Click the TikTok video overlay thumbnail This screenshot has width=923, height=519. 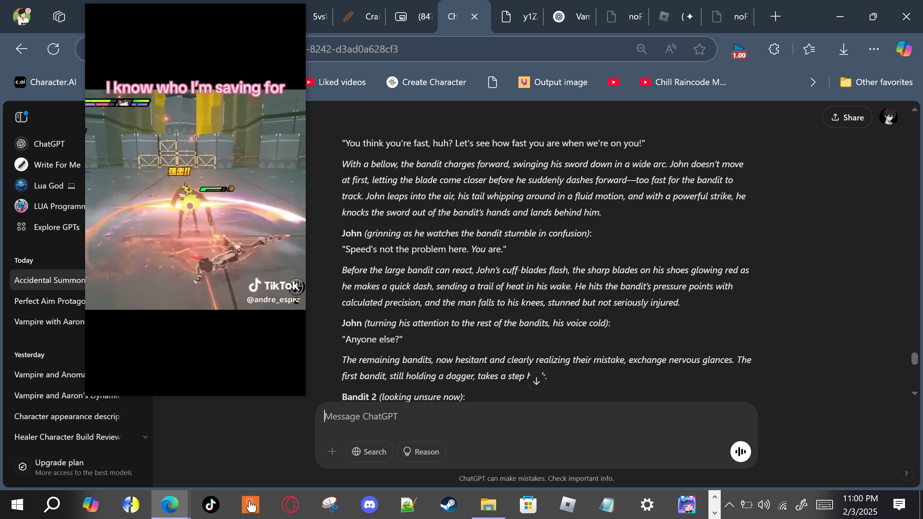tap(195, 199)
